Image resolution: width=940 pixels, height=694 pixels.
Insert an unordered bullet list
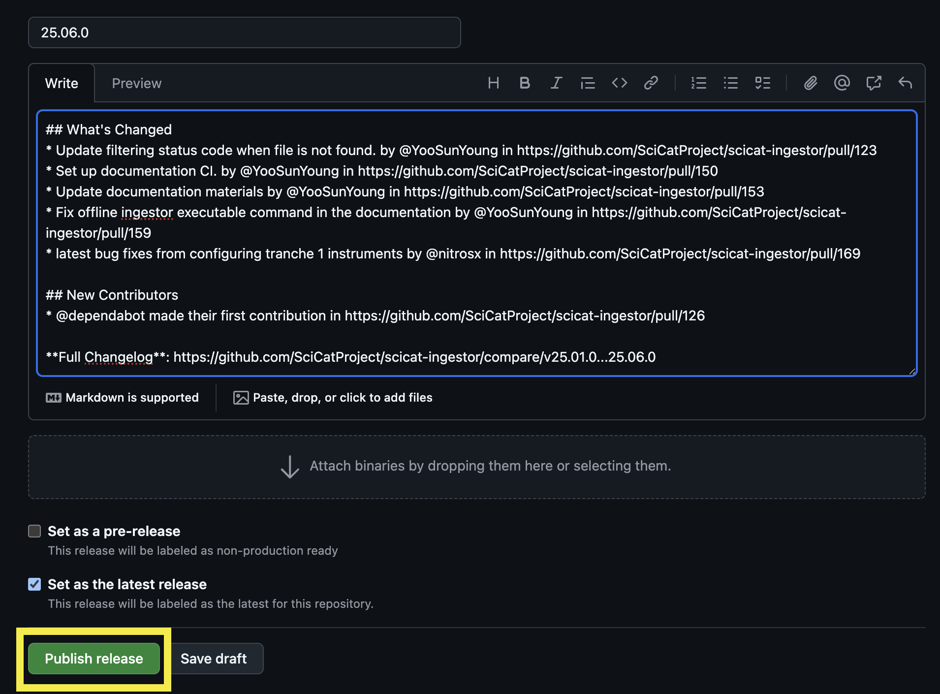click(x=730, y=83)
